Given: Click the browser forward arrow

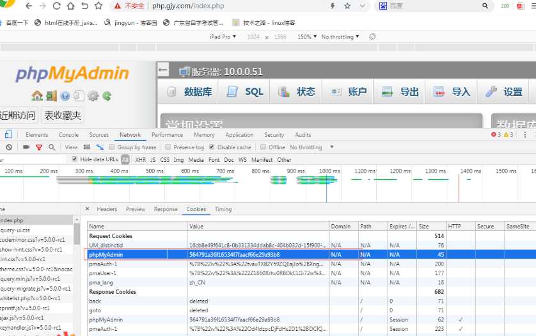Looking at the screenshot, I should (43, 6).
